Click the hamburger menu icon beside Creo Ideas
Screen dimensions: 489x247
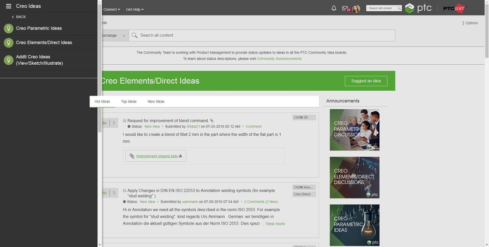(8, 6)
